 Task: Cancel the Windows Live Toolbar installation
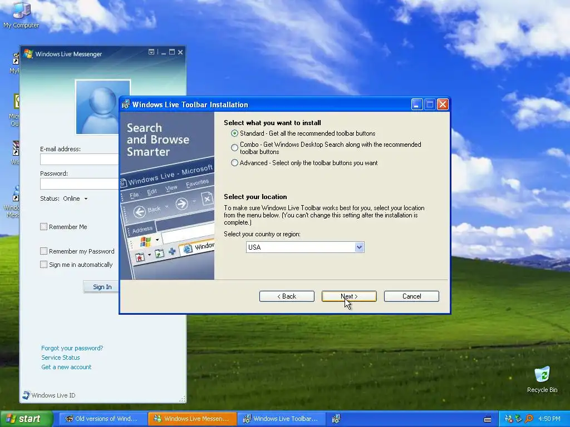(411, 296)
